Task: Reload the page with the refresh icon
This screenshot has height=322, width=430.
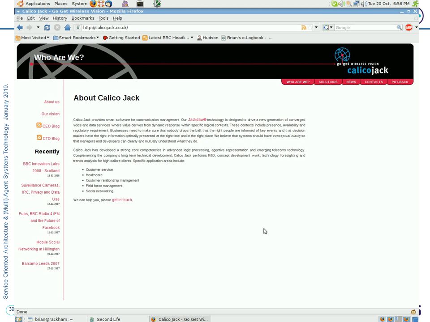Action: pos(47,27)
